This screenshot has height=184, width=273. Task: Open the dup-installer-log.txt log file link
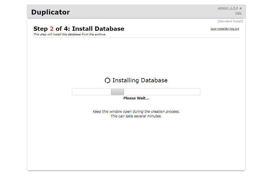coord(225,29)
